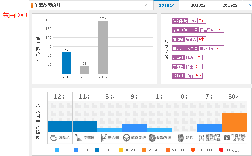Image resolution: width=252 pixels, height=156 pixels.
Task: Select the 2018 blue bar in chart
Action: coord(67,63)
